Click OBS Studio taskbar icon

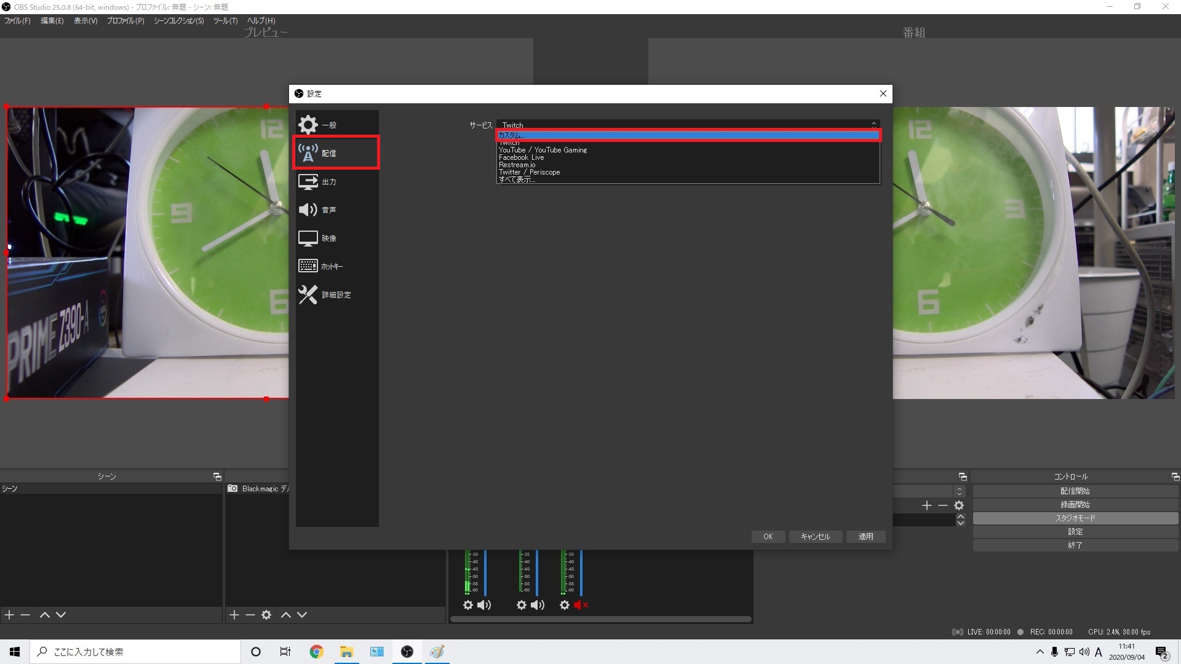coord(407,651)
